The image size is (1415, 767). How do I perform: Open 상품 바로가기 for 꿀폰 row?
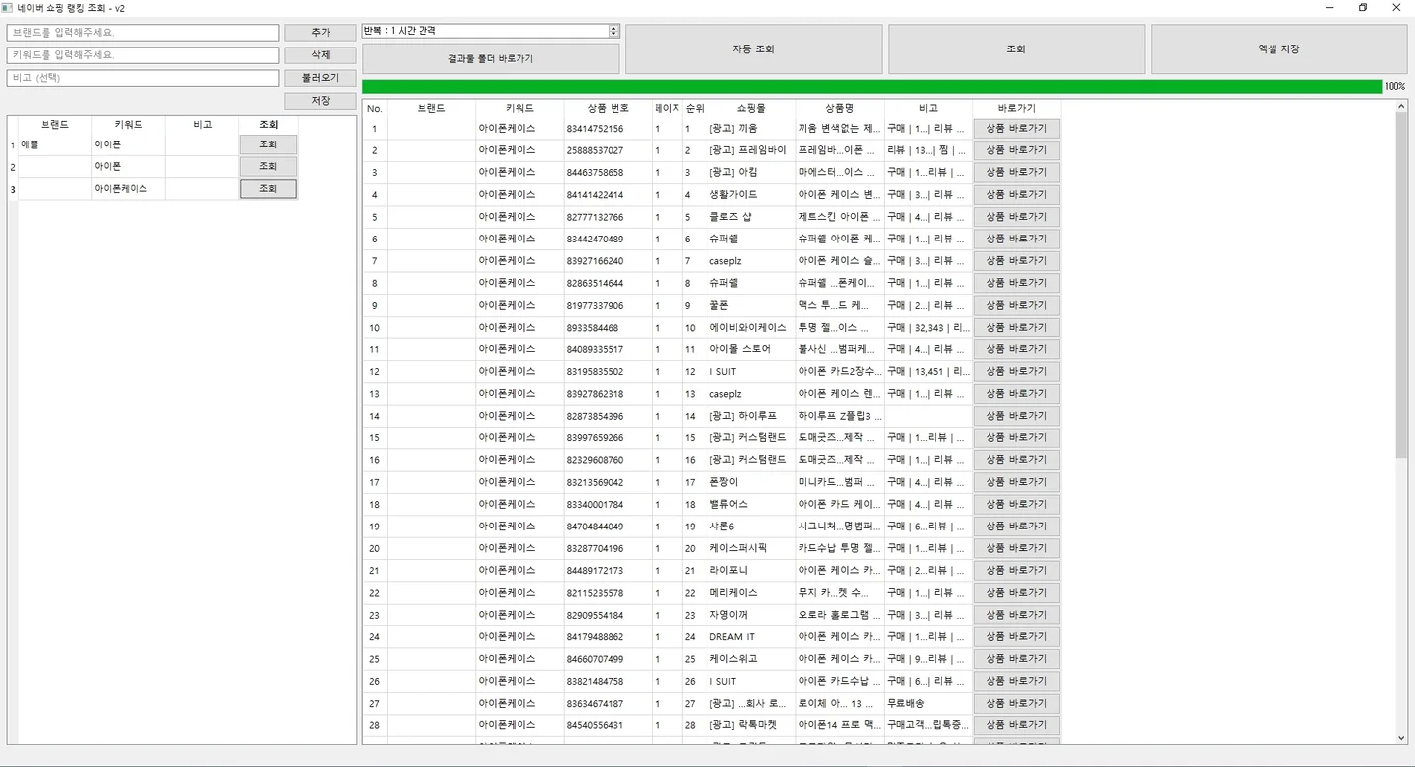1016,305
